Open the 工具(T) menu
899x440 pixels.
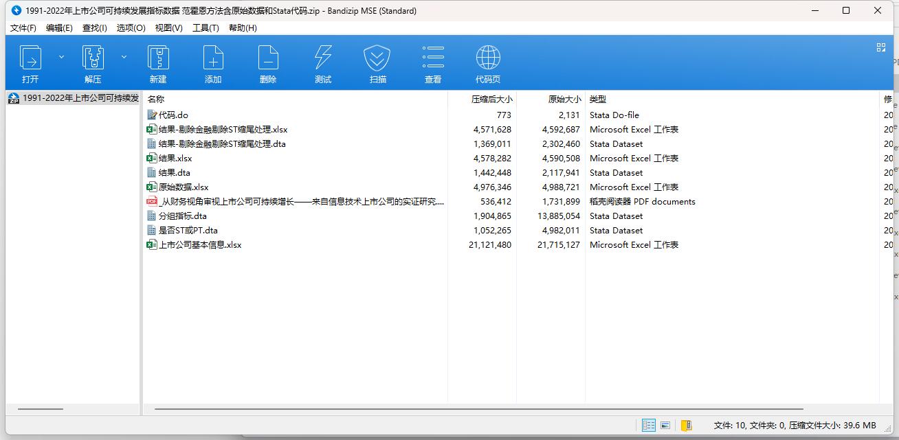point(206,28)
